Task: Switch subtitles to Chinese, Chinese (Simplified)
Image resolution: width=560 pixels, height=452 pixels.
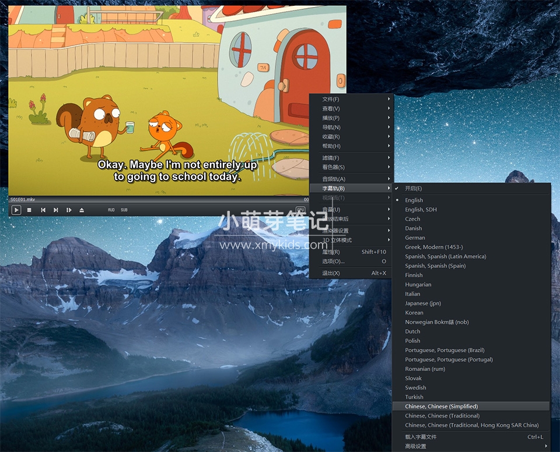Action: tap(441, 407)
